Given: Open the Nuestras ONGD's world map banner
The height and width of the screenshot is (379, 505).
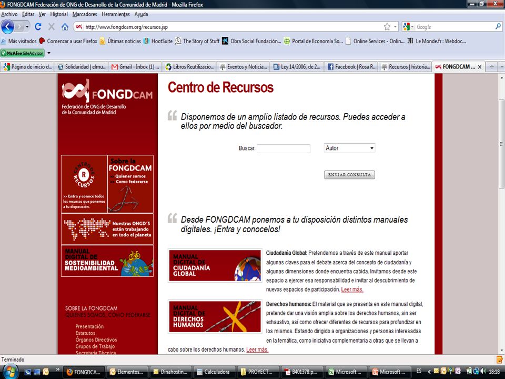Looking at the screenshot, I should (107, 229).
